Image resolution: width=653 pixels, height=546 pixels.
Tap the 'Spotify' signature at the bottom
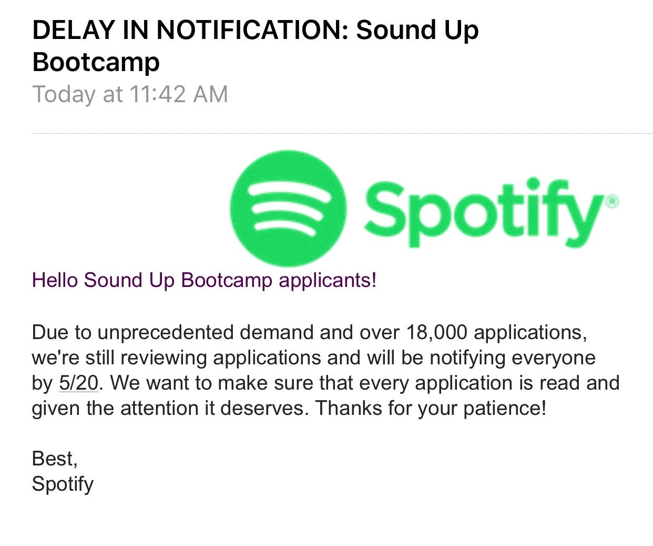[x=63, y=484]
